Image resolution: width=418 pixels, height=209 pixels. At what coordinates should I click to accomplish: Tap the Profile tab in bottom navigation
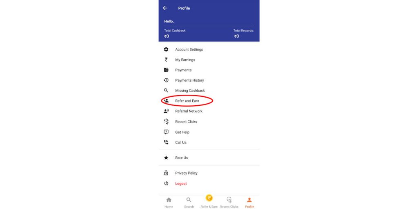click(249, 202)
